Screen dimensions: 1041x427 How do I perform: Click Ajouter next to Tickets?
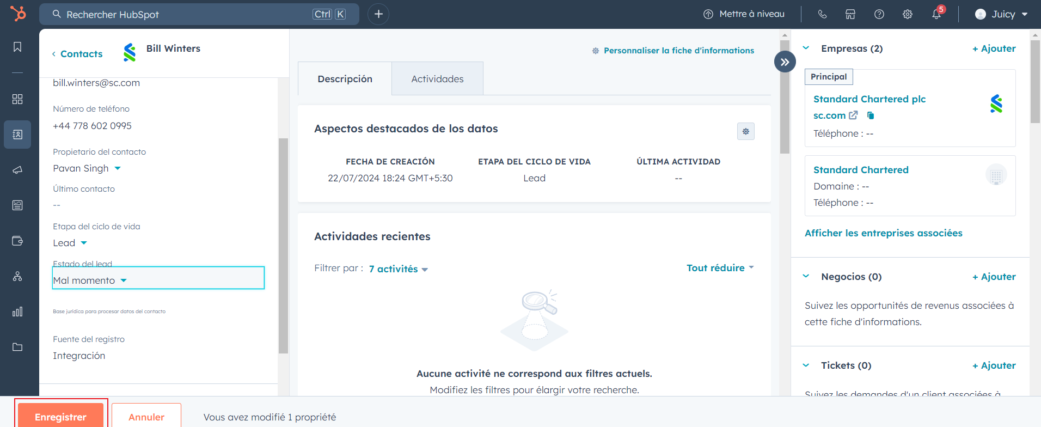(x=994, y=365)
